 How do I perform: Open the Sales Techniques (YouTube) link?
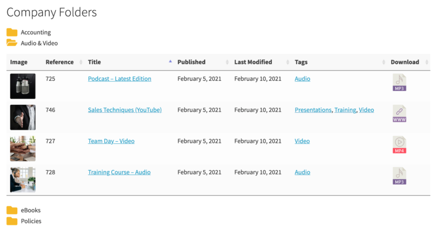(x=124, y=110)
